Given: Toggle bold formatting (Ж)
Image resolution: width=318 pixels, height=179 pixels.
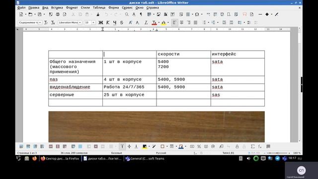Looking at the screenshot, I should 101,22.
